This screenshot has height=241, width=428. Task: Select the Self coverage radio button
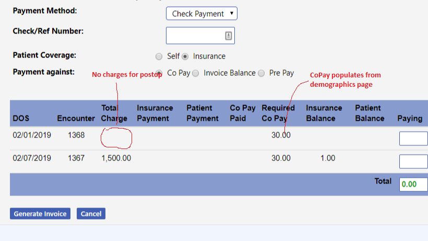coord(159,56)
